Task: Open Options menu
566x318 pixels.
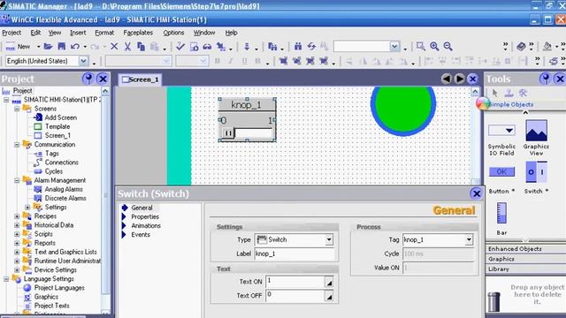Action: pyautogui.click(x=173, y=33)
